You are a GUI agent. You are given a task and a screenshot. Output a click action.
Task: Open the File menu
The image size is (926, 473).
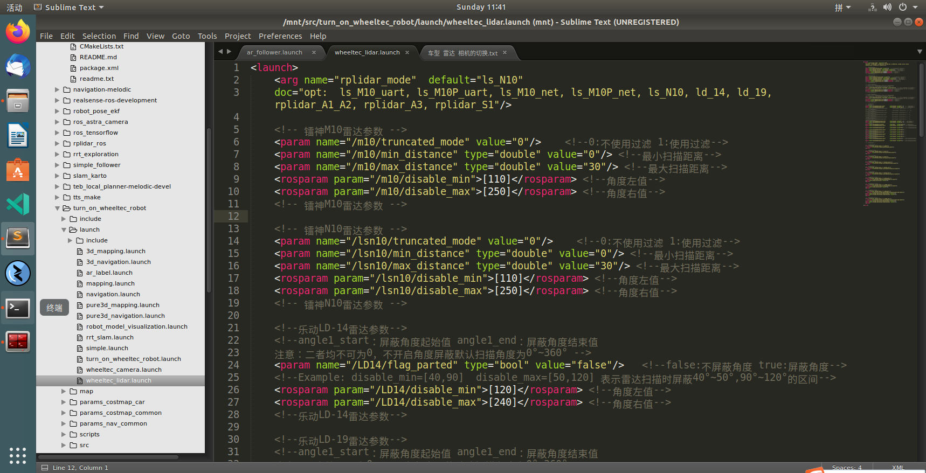click(46, 36)
